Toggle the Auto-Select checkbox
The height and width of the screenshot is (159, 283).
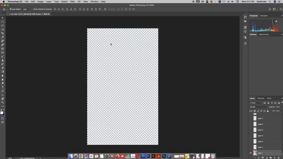[11, 9]
